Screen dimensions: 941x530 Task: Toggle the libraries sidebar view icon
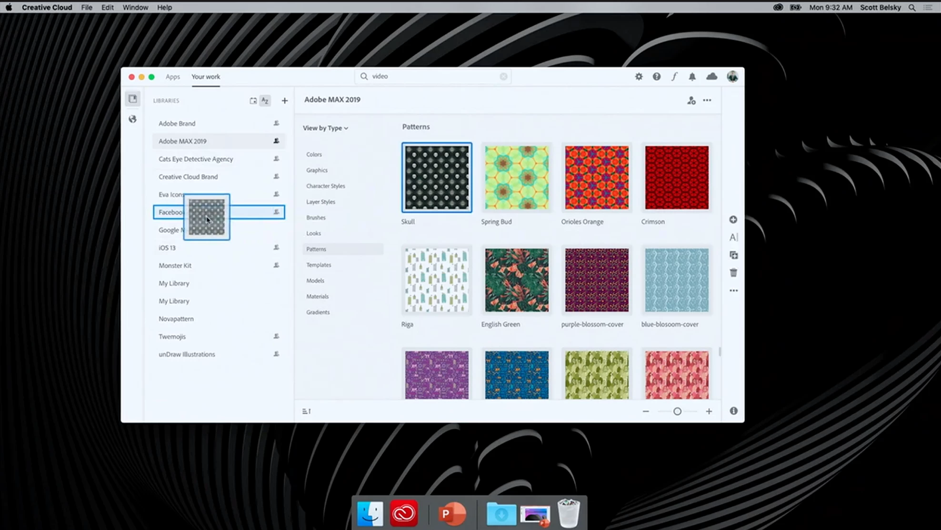coord(133,99)
